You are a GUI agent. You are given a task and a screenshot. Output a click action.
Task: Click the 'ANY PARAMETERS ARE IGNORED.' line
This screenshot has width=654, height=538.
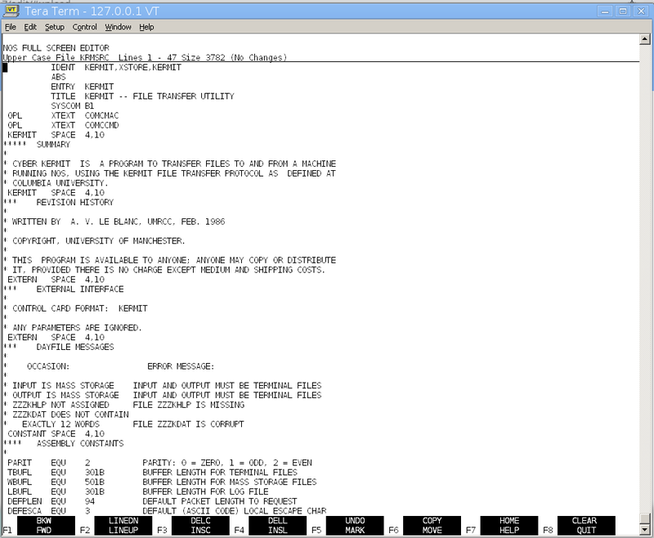click(x=73, y=328)
